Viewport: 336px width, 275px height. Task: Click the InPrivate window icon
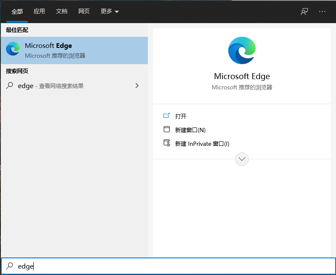[167, 143]
